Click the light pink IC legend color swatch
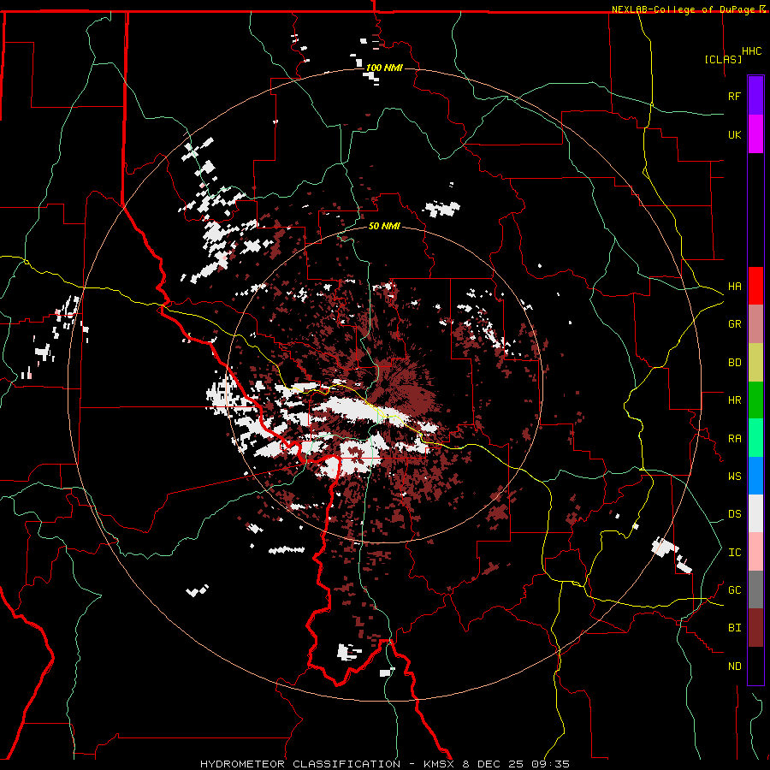The width and height of the screenshot is (770, 770). tap(755, 552)
